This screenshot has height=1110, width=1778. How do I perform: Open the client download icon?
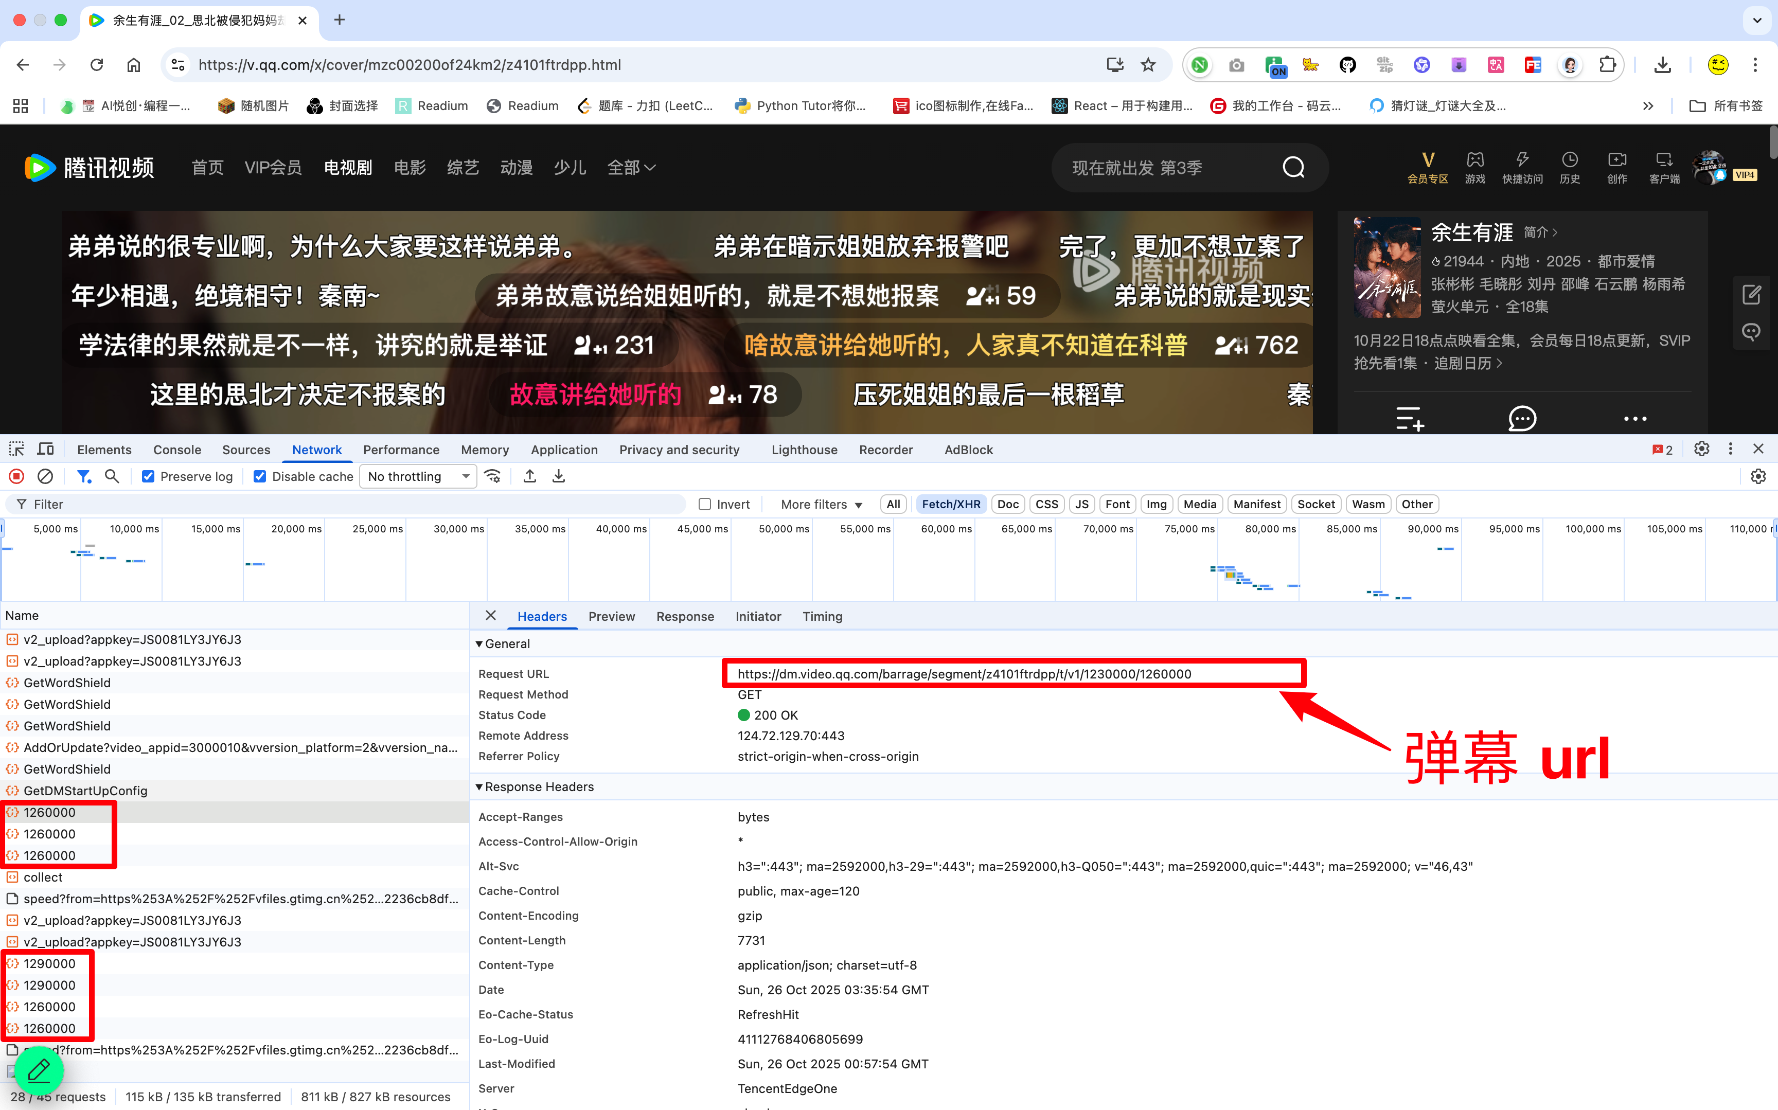click(x=1664, y=167)
